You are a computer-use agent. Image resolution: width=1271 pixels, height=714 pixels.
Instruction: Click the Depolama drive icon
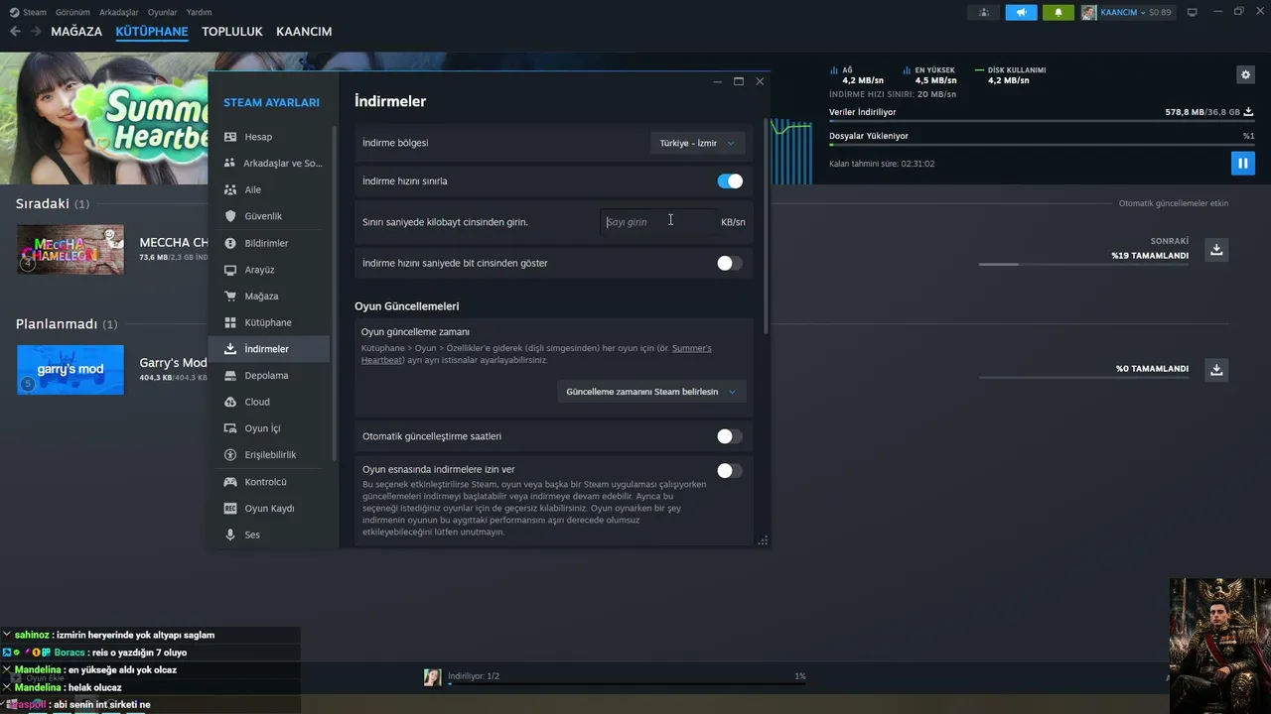pyautogui.click(x=230, y=376)
